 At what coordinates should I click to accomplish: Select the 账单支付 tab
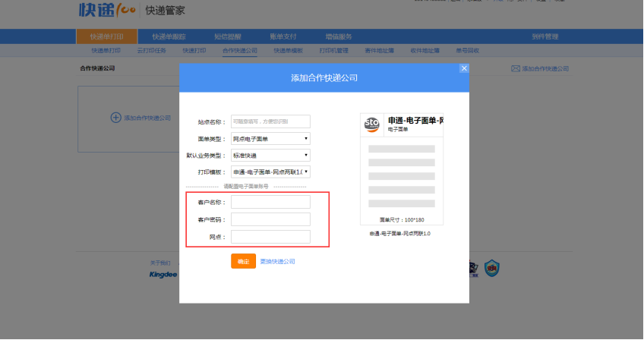click(x=283, y=36)
